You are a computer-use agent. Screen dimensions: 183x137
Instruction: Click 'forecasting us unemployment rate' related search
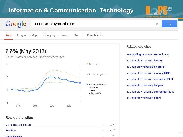coord(147,54)
